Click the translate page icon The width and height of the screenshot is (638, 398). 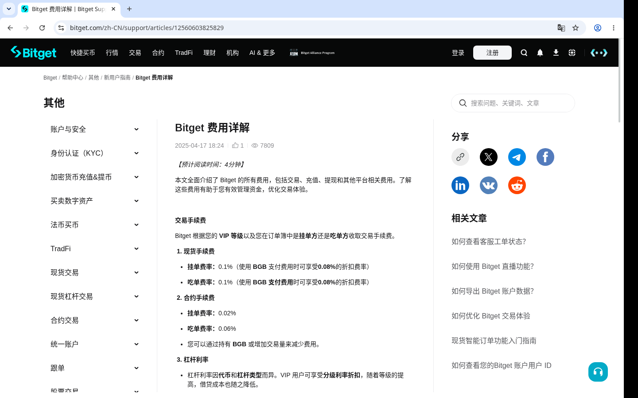(x=561, y=28)
